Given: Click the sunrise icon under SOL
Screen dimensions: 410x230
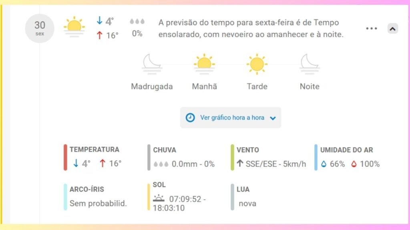Looking at the screenshot, I should pyautogui.click(x=159, y=198).
